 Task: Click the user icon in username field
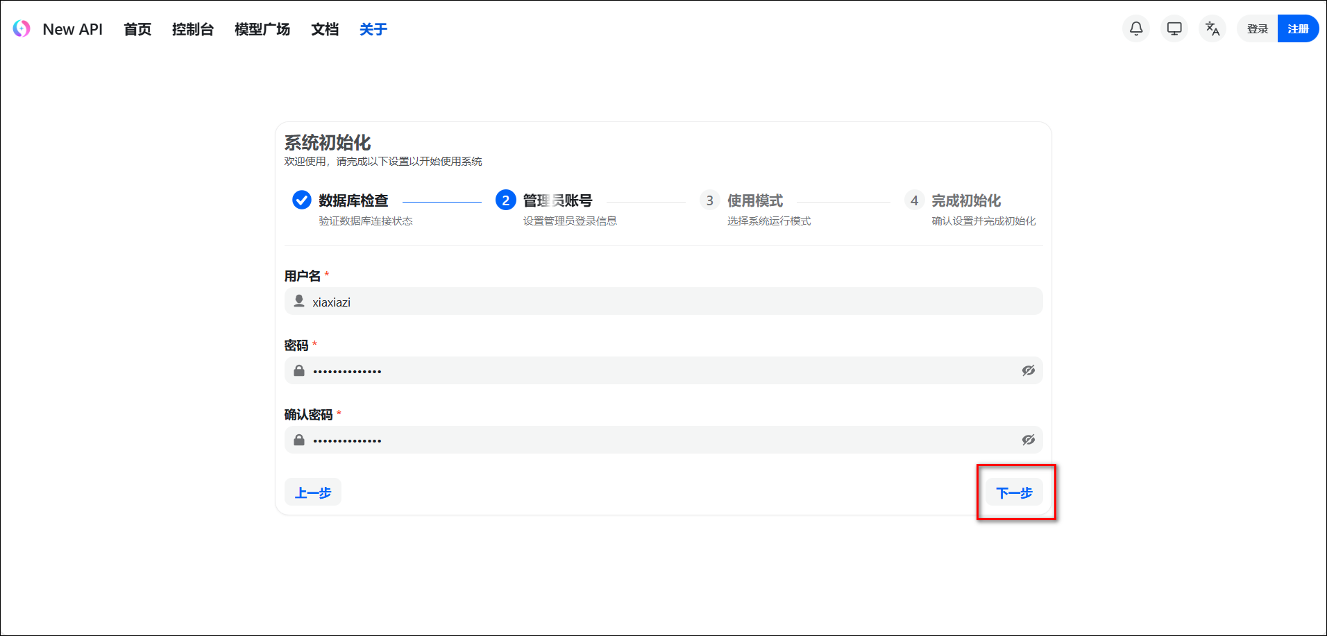299,301
